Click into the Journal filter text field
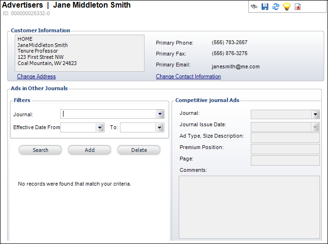This screenshot has width=328, height=244. click(x=109, y=114)
